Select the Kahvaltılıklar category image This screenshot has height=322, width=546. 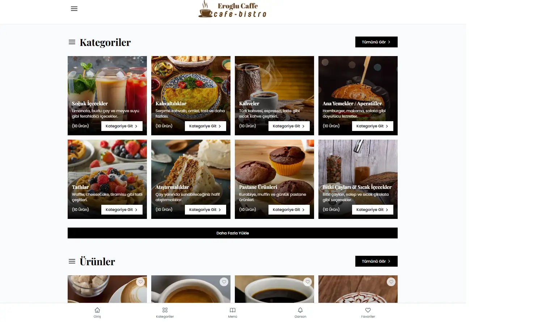(191, 96)
